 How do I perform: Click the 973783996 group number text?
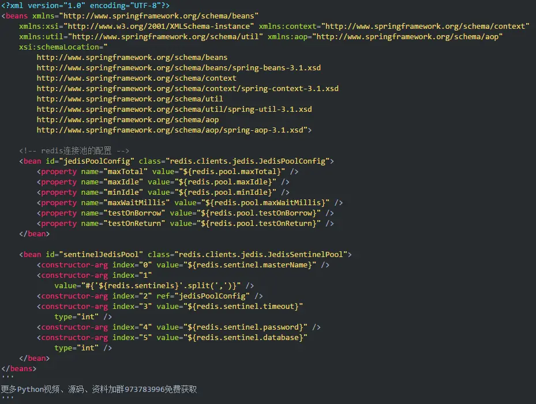click(x=145, y=390)
